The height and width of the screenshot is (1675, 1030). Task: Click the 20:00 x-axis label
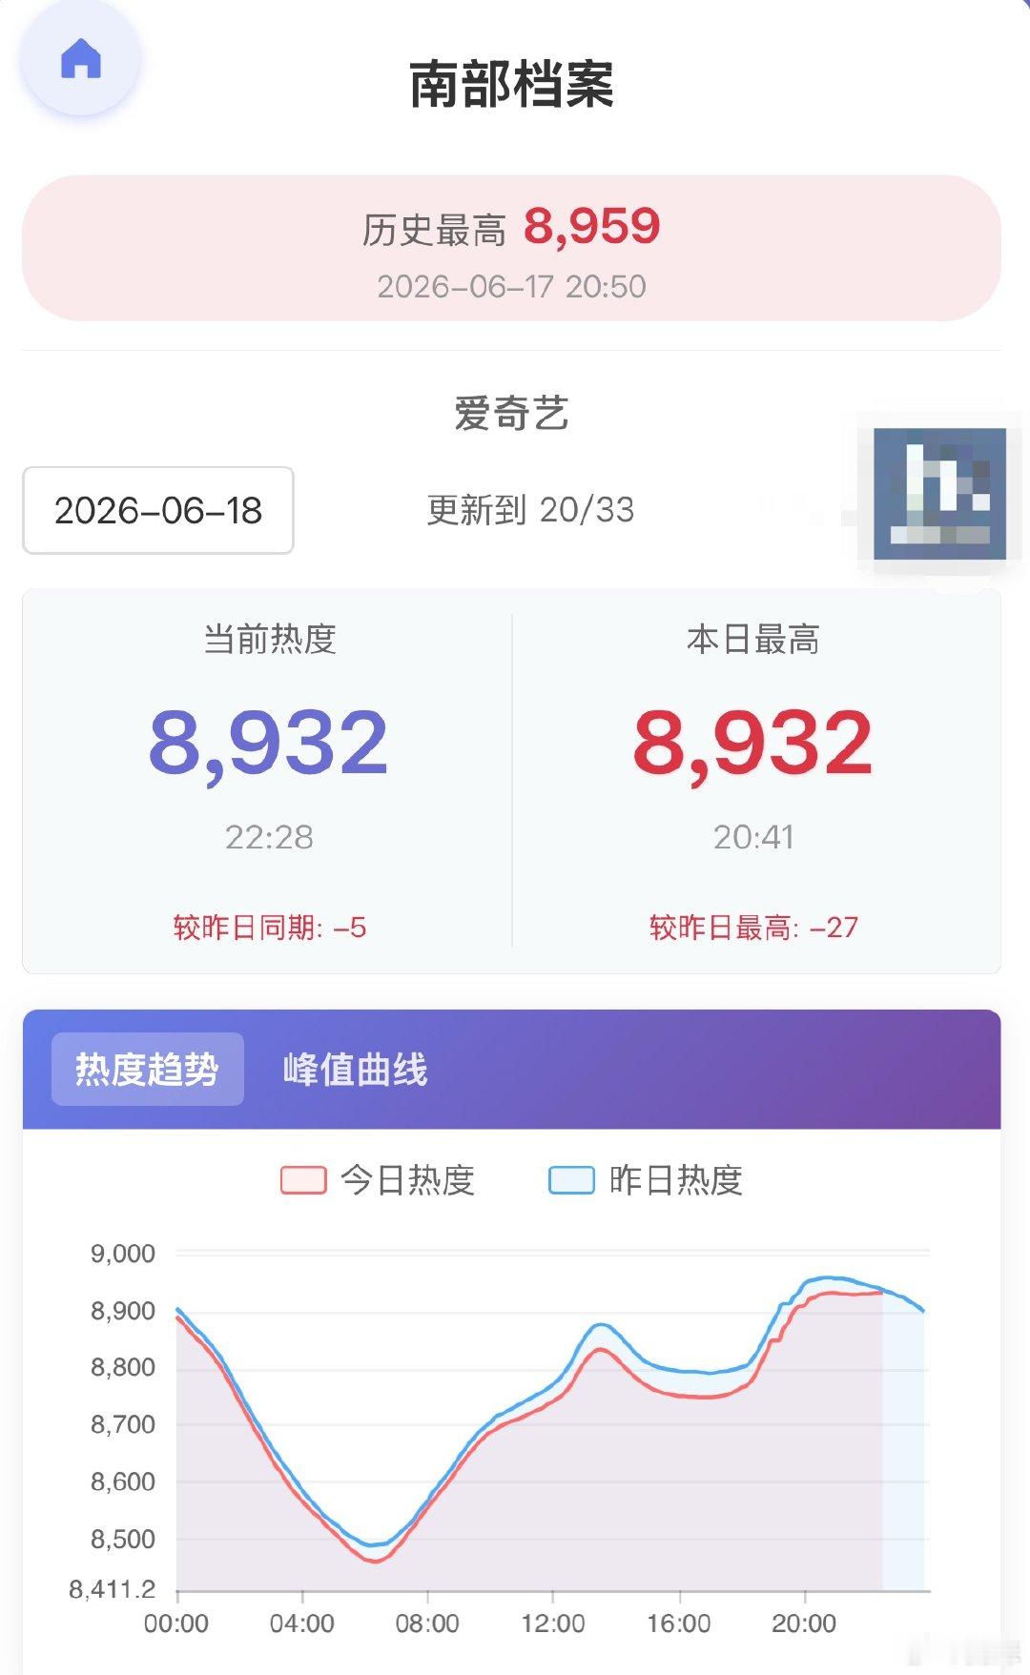[804, 1624]
